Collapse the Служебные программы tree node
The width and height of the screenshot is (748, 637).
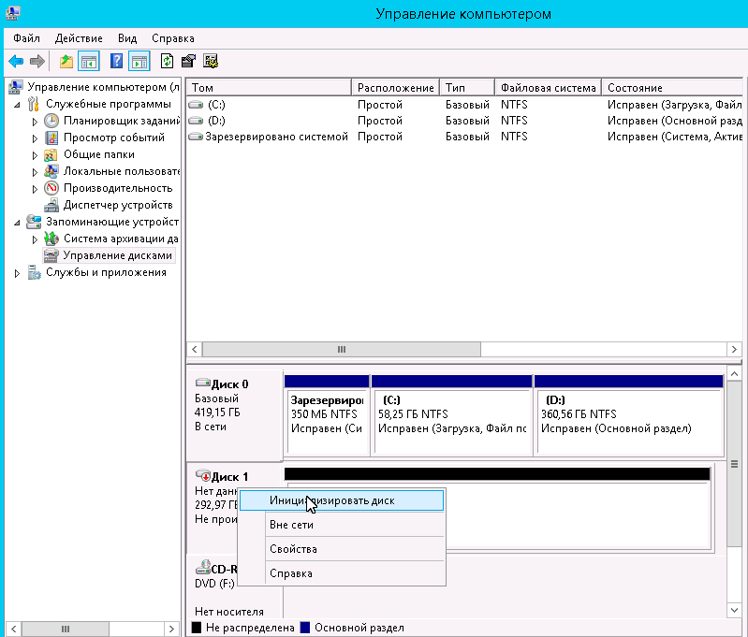(18, 105)
